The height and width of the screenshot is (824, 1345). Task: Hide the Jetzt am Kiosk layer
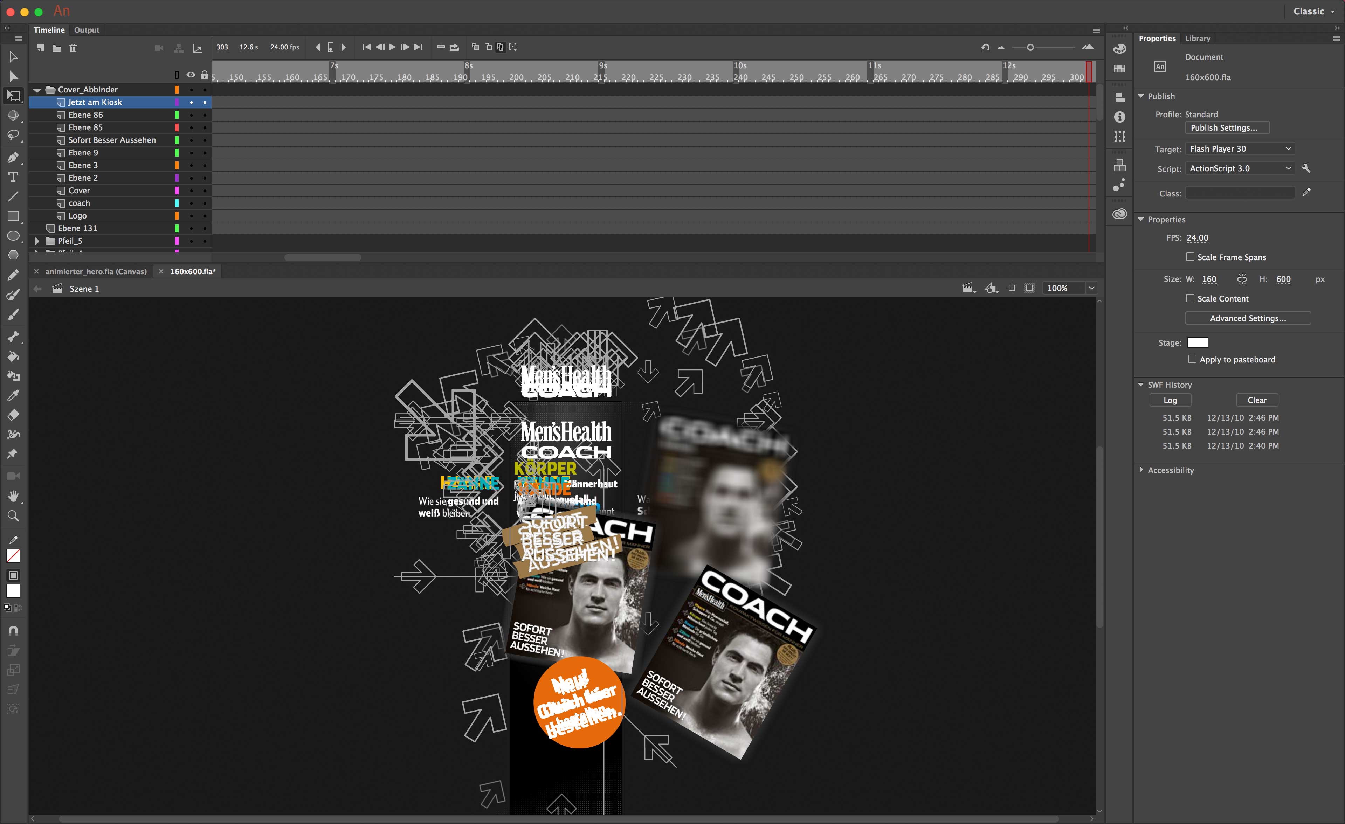tap(192, 103)
